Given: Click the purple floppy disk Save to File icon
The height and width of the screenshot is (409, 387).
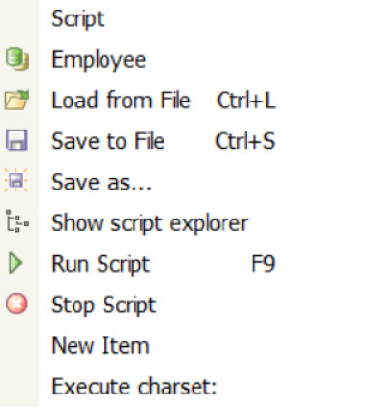Looking at the screenshot, I should point(16,140).
